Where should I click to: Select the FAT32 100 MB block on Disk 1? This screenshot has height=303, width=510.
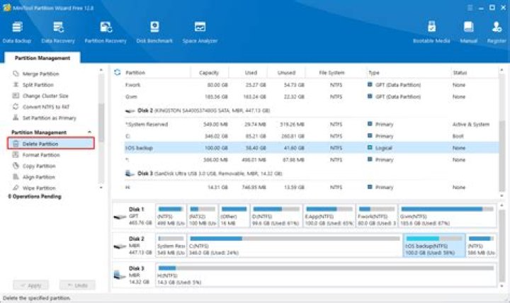coord(203,216)
